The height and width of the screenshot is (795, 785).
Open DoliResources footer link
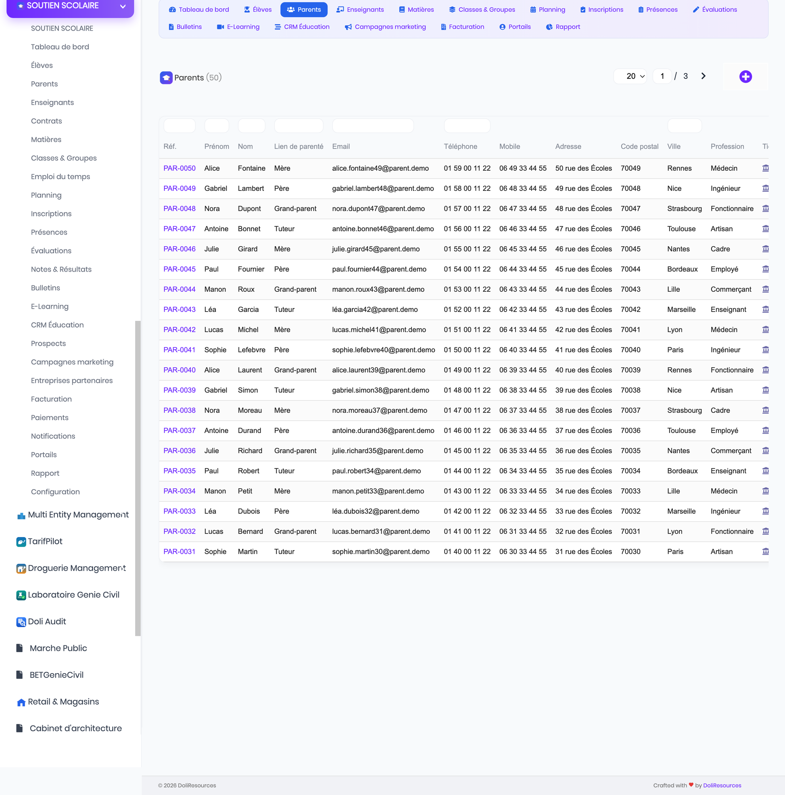pyautogui.click(x=722, y=786)
